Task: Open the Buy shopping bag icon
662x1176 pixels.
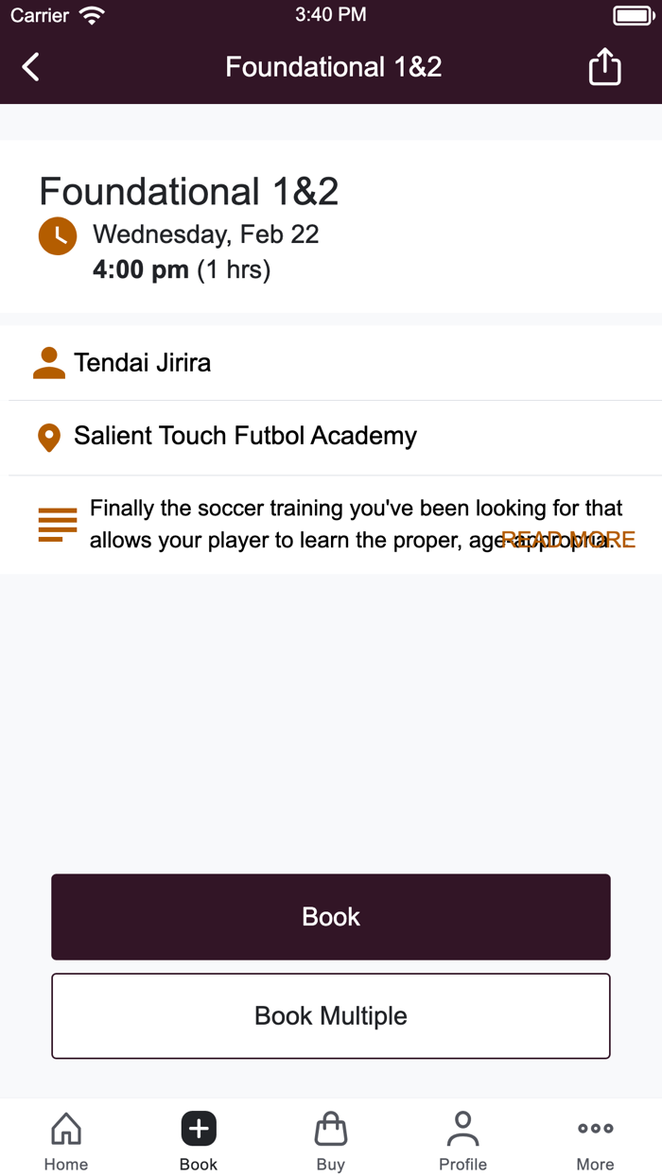Action: [331, 1128]
